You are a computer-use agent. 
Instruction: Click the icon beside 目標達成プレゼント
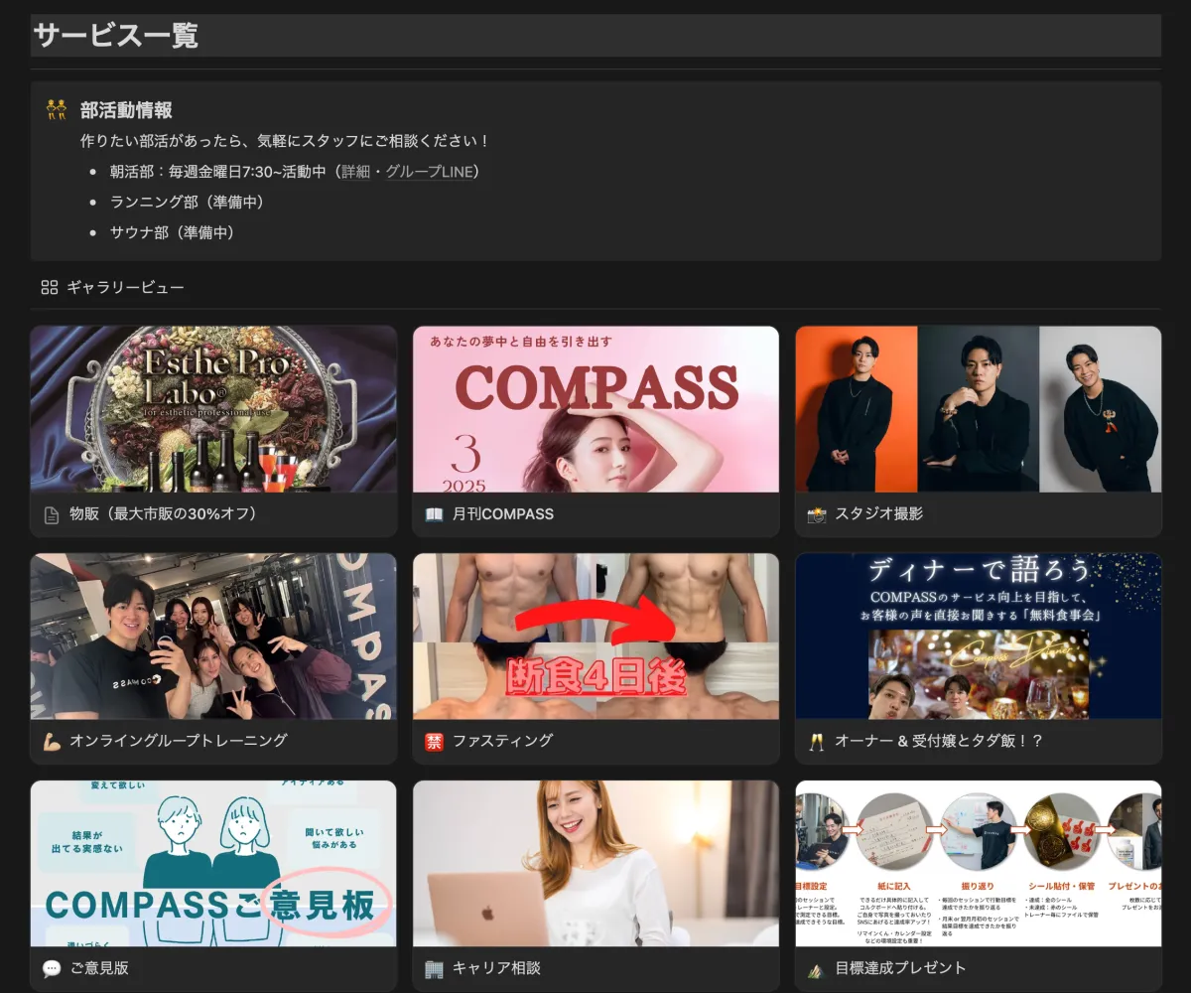point(817,968)
